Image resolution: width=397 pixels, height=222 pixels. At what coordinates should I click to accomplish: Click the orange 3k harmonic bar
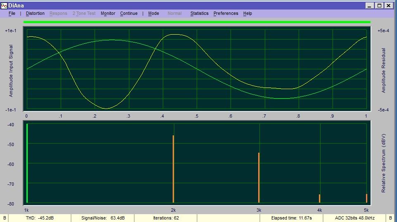tap(259, 177)
